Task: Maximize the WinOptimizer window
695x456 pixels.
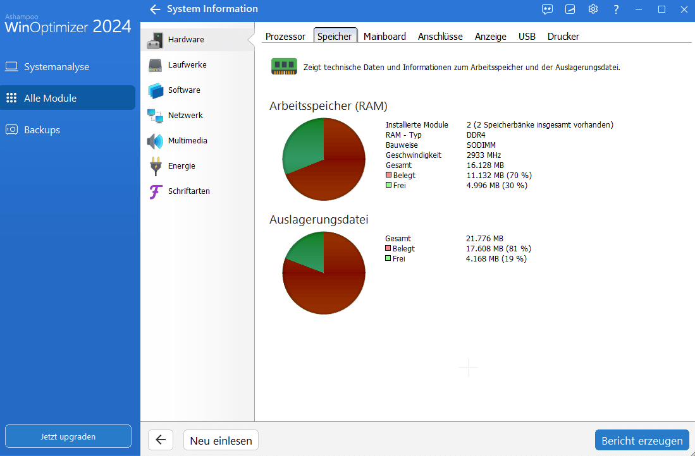Action: click(x=661, y=9)
